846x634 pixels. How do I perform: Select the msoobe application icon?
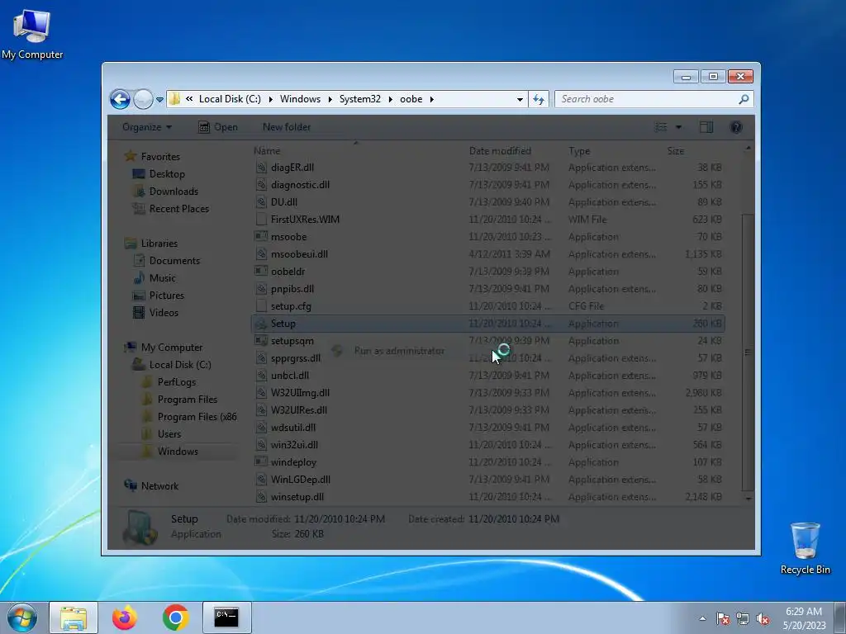tap(261, 237)
